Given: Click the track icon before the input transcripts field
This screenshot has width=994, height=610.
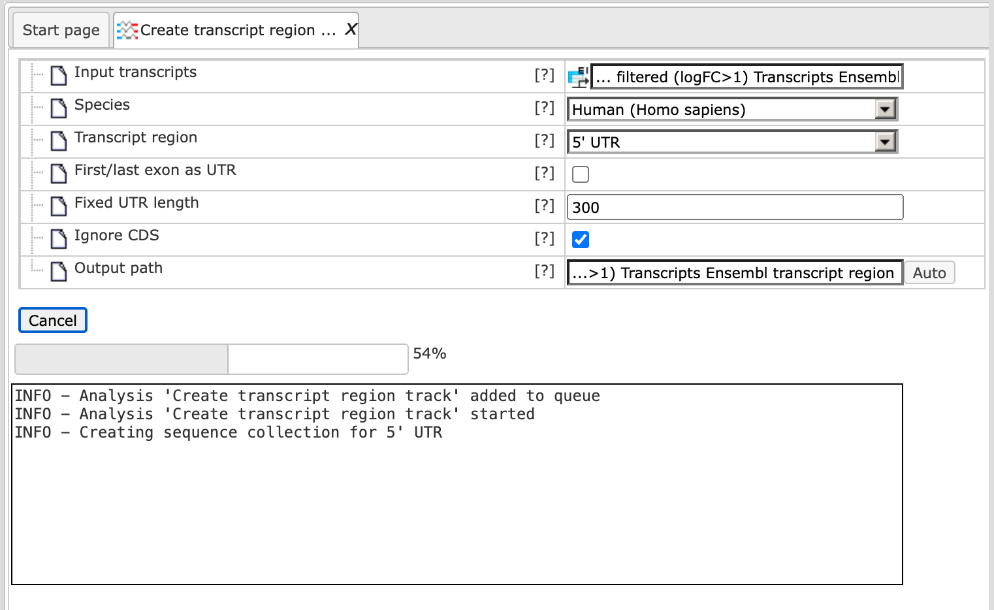Looking at the screenshot, I should [x=579, y=77].
